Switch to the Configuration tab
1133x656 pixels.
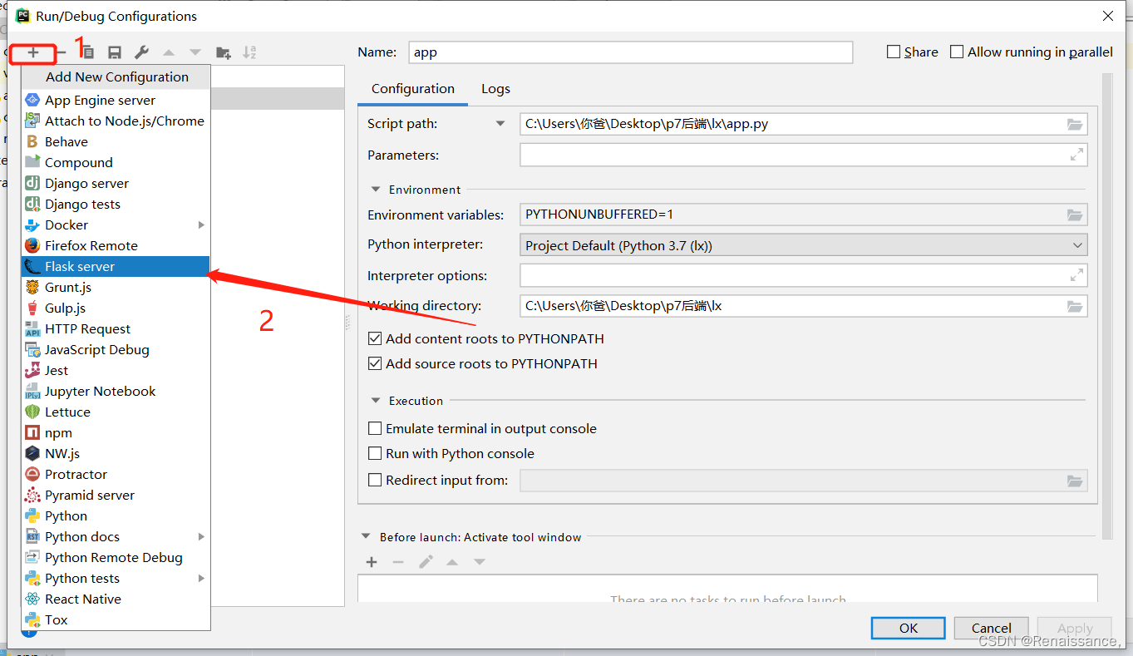tap(413, 89)
